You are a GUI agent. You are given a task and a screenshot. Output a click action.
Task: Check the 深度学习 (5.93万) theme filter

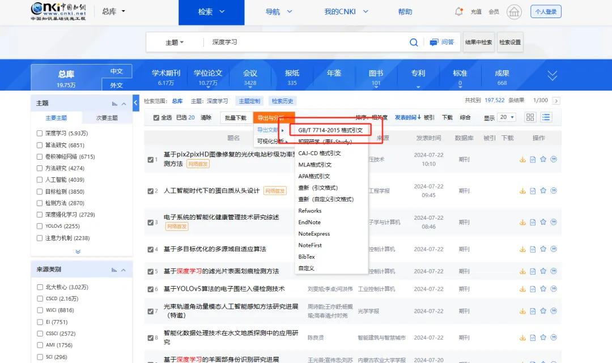pos(40,133)
